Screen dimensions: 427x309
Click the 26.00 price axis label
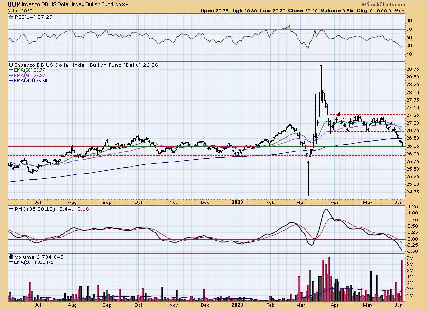[413, 154]
